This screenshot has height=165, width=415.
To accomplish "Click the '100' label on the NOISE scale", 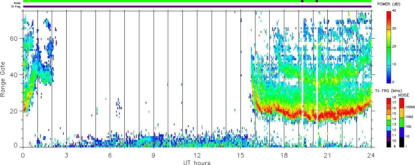I will click(x=408, y=127).
